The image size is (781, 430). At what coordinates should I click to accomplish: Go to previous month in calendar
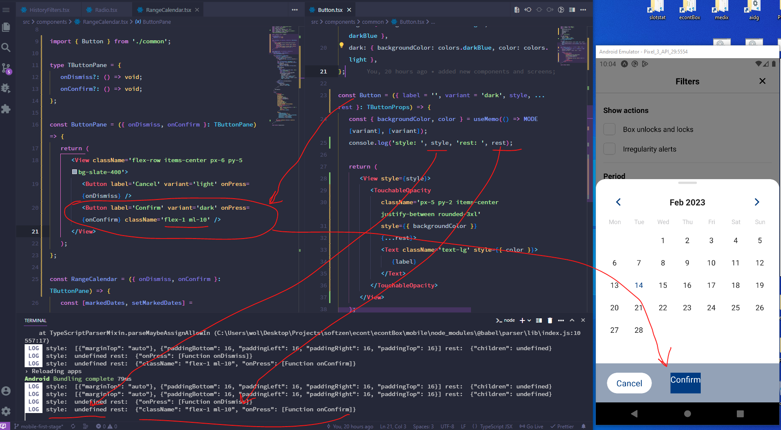(618, 202)
